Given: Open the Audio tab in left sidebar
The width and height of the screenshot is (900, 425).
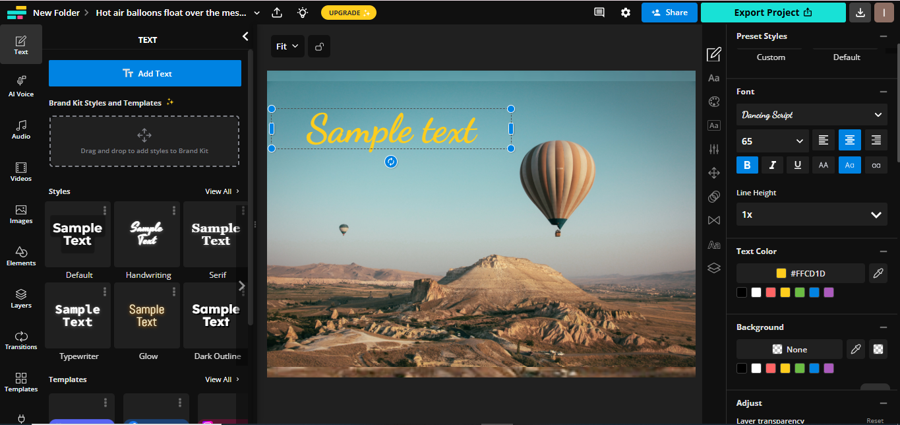Looking at the screenshot, I should click(21, 129).
